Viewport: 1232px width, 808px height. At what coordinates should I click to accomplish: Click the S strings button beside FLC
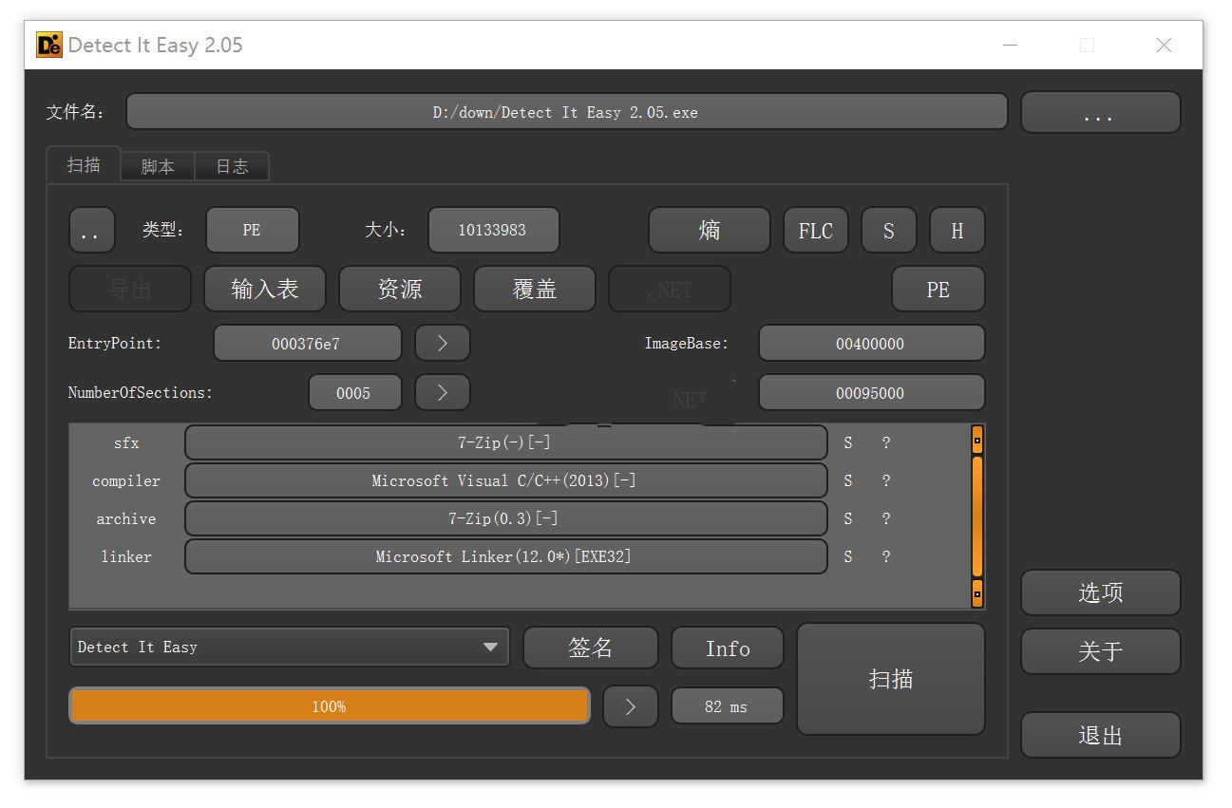(888, 231)
